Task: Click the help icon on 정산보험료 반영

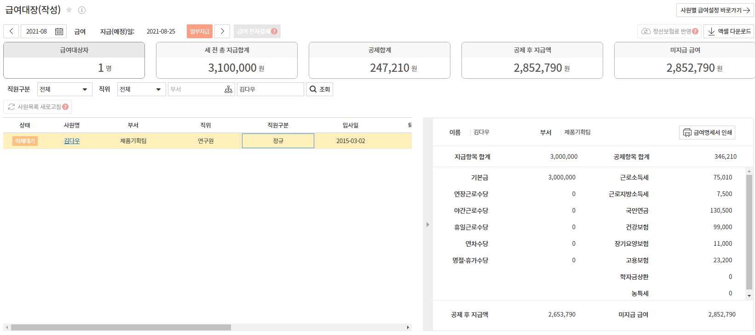Action: point(695,31)
